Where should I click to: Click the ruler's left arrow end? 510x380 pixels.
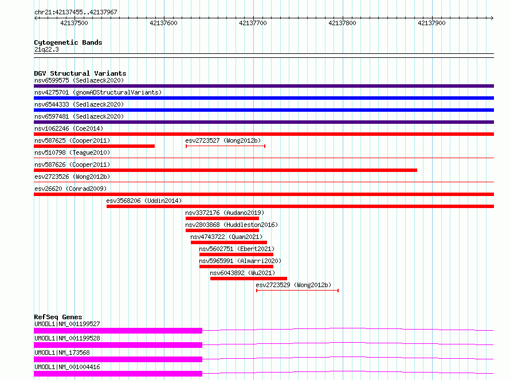tap(36, 18)
